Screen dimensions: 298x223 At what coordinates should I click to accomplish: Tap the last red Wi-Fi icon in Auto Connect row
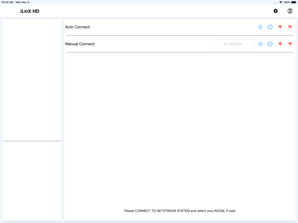[x=290, y=27]
